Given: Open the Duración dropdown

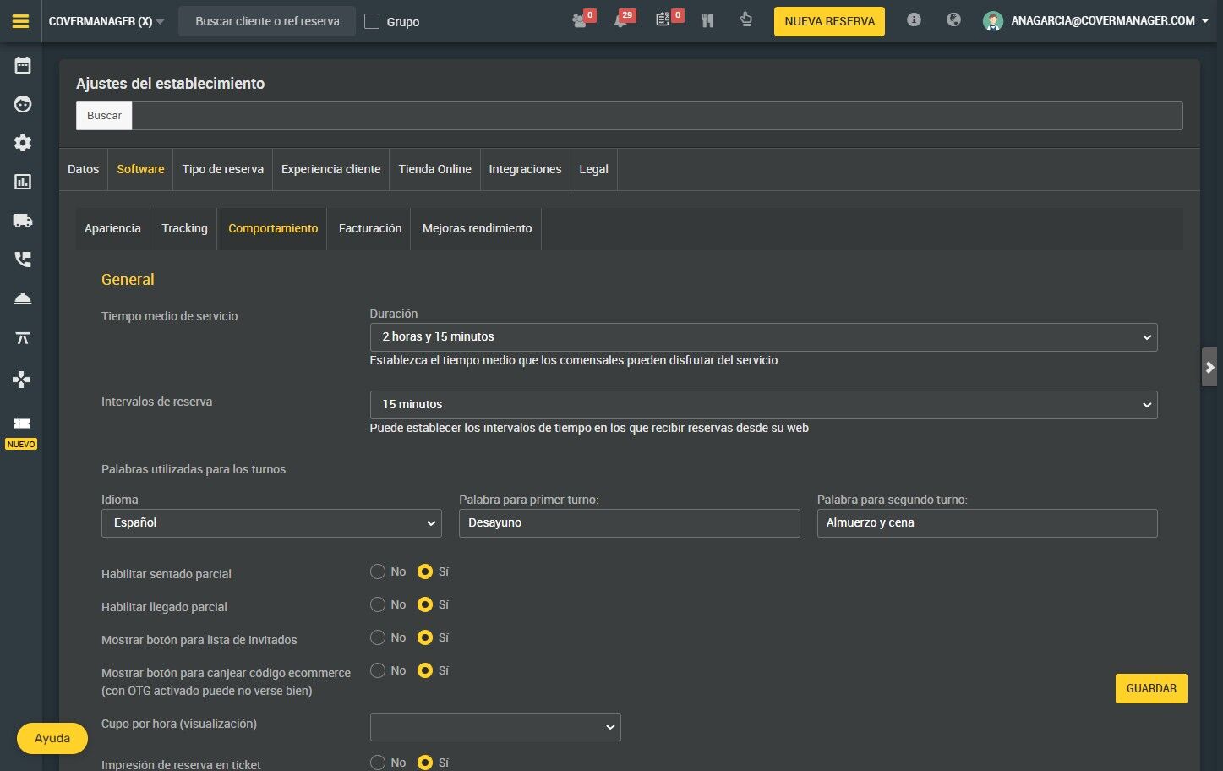Looking at the screenshot, I should (x=763, y=337).
